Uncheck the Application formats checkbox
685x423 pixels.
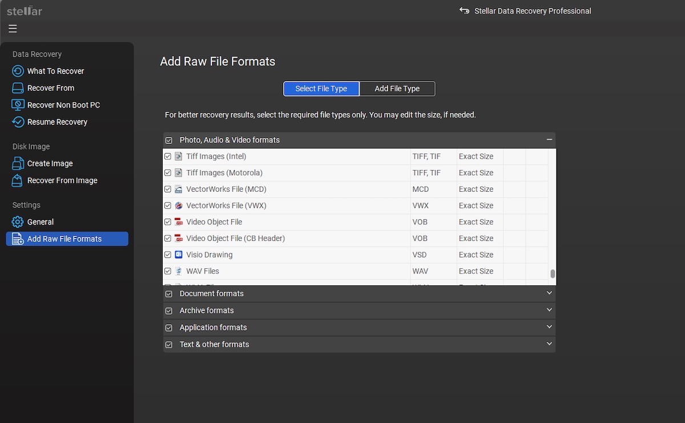coord(168,328)
